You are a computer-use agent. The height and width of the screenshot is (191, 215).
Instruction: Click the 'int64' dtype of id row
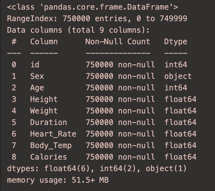point(176,64)
